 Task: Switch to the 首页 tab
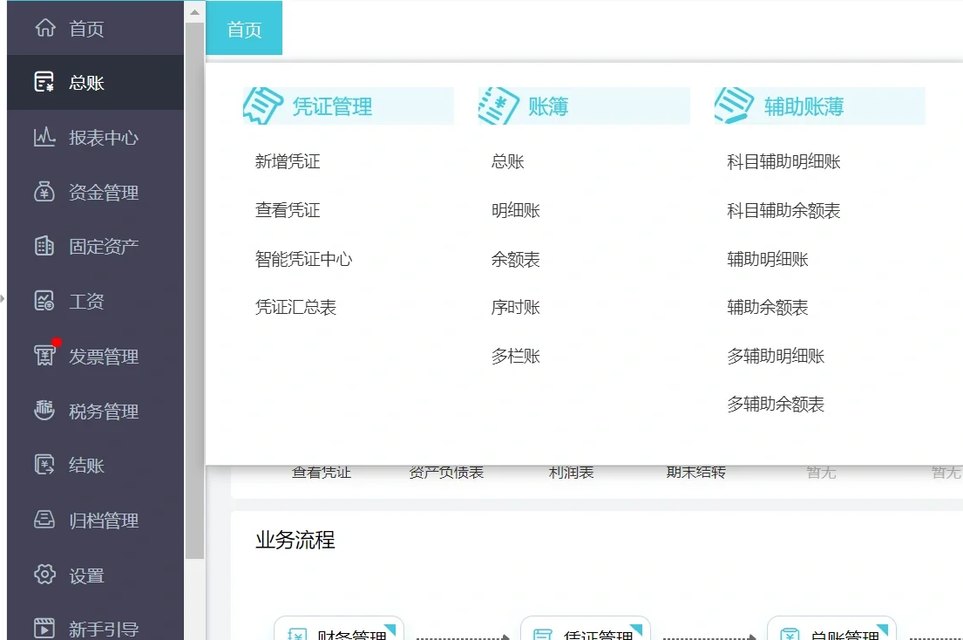tap(243, 27)
